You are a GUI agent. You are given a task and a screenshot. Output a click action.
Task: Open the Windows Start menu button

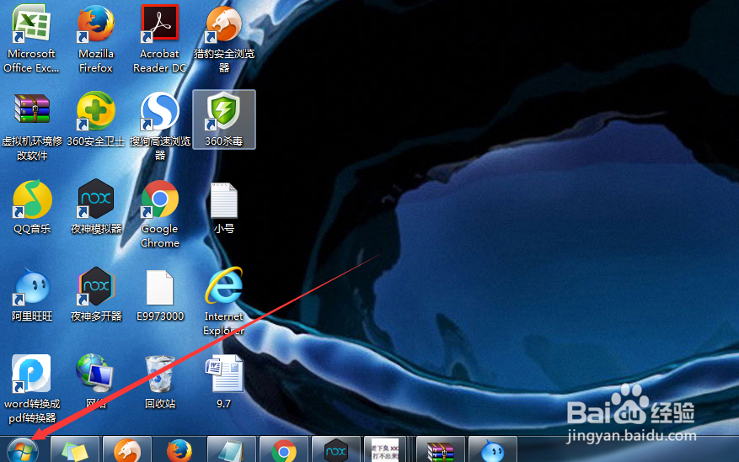(22, 452)
